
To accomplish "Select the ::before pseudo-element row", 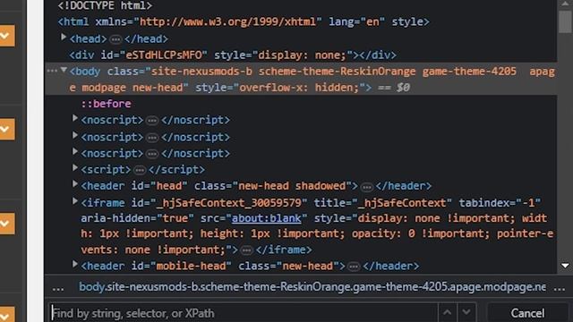I will pos(106,104).
